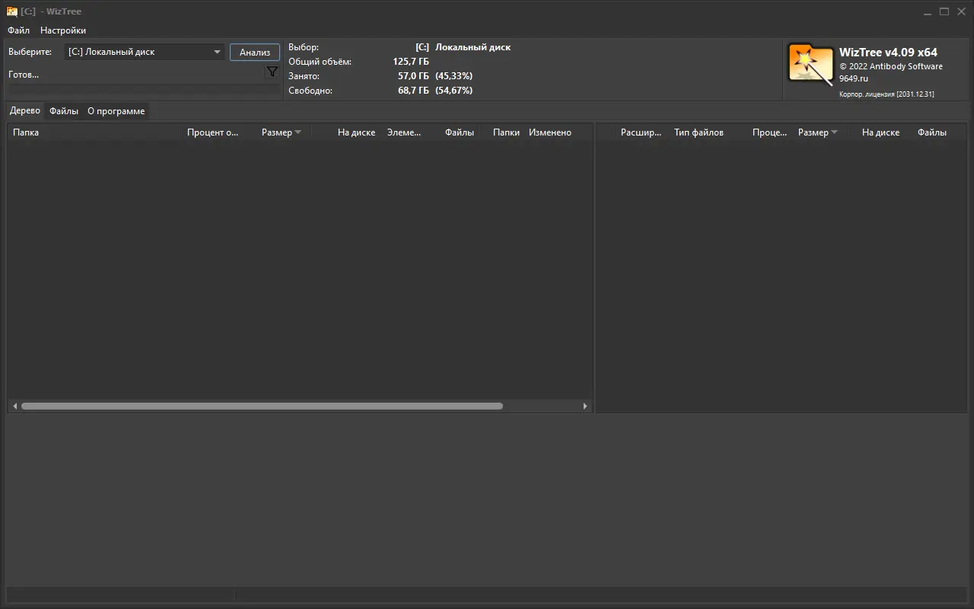This screenshot has height=609, width=974.
Task: Switch to the Файлы tab
Action: click(64, 111)
